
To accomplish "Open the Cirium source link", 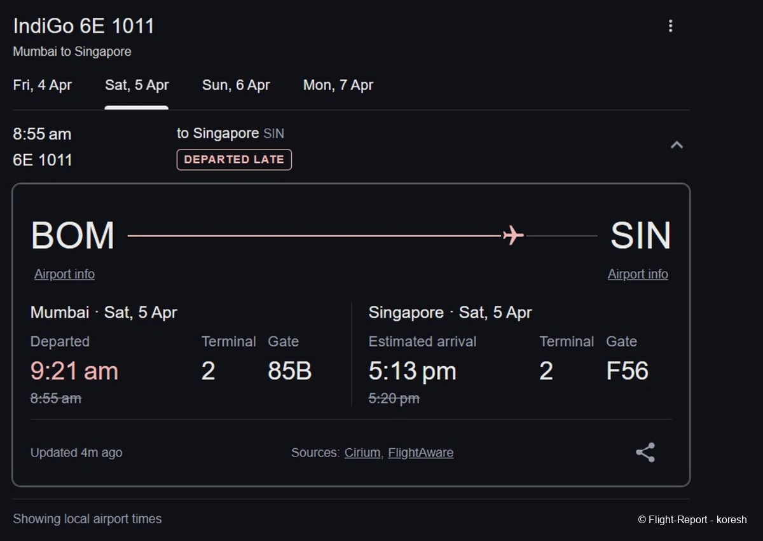I will (x=362, y=453).
